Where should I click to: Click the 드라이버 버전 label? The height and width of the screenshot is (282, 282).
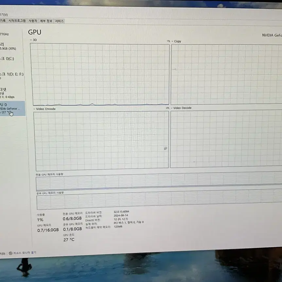pyautogui.click(x=94, y=213)
